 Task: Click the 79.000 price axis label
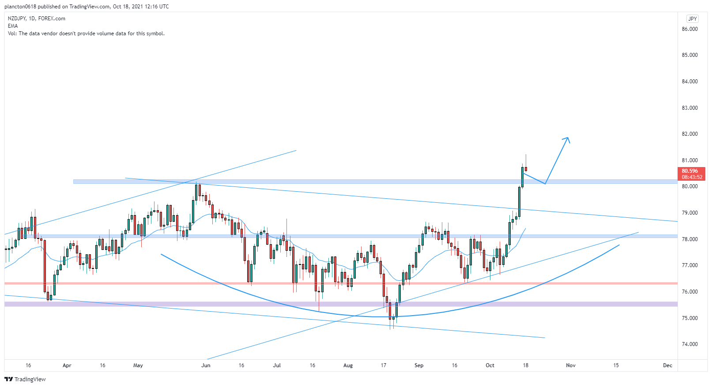[690, 213]
